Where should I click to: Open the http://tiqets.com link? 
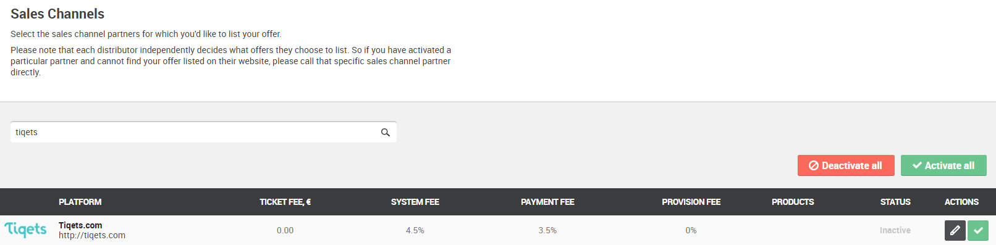92,235
